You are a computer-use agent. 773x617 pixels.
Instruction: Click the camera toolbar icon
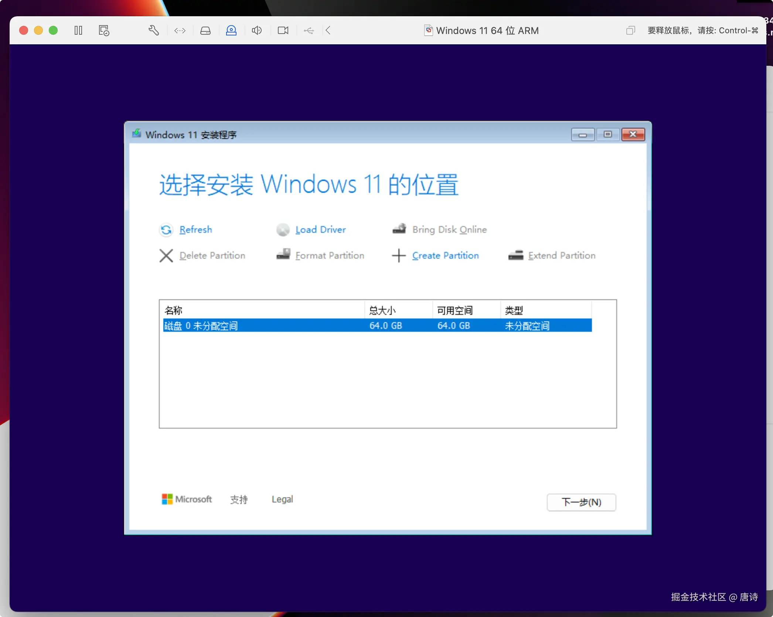283,30
